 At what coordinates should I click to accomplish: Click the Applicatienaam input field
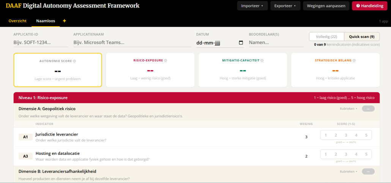point(132,43)
